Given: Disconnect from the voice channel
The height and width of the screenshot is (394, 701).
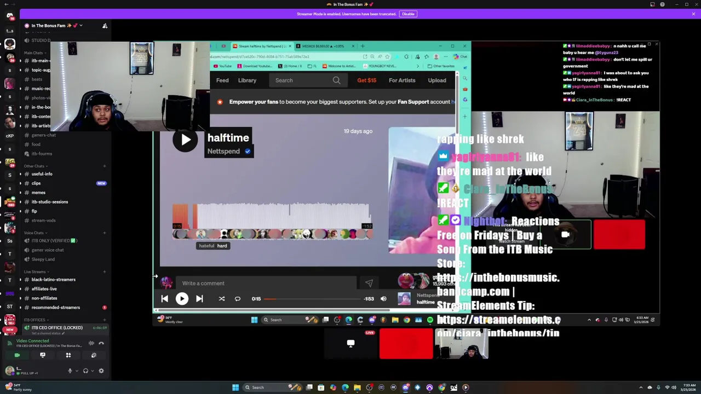Looking at the screenshot, I should [x=101, y=343].
